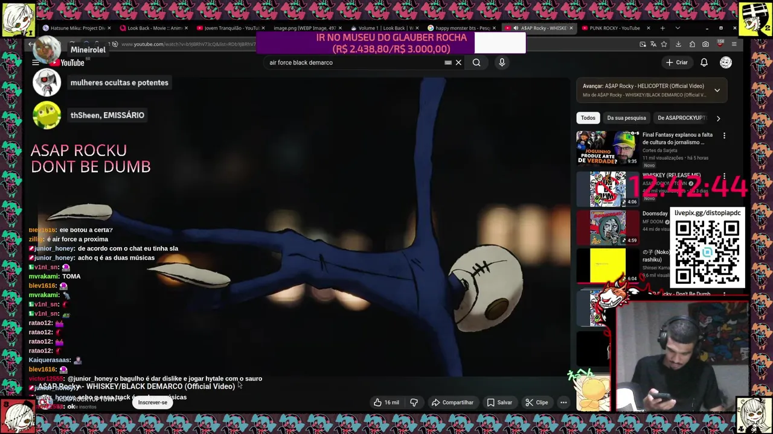Viewport: 773px width, 434px height.
Task: Open a new browser tab
Action: [662, 28]
